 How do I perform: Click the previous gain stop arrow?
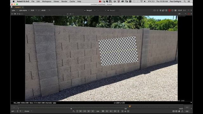point(12,14)
